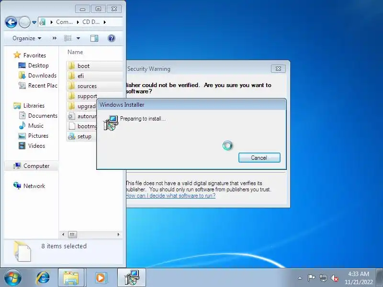Viewport: 383px width, 287px height.
Task: Select Computer in navigation pane
Action: click(x=32, y=166)
